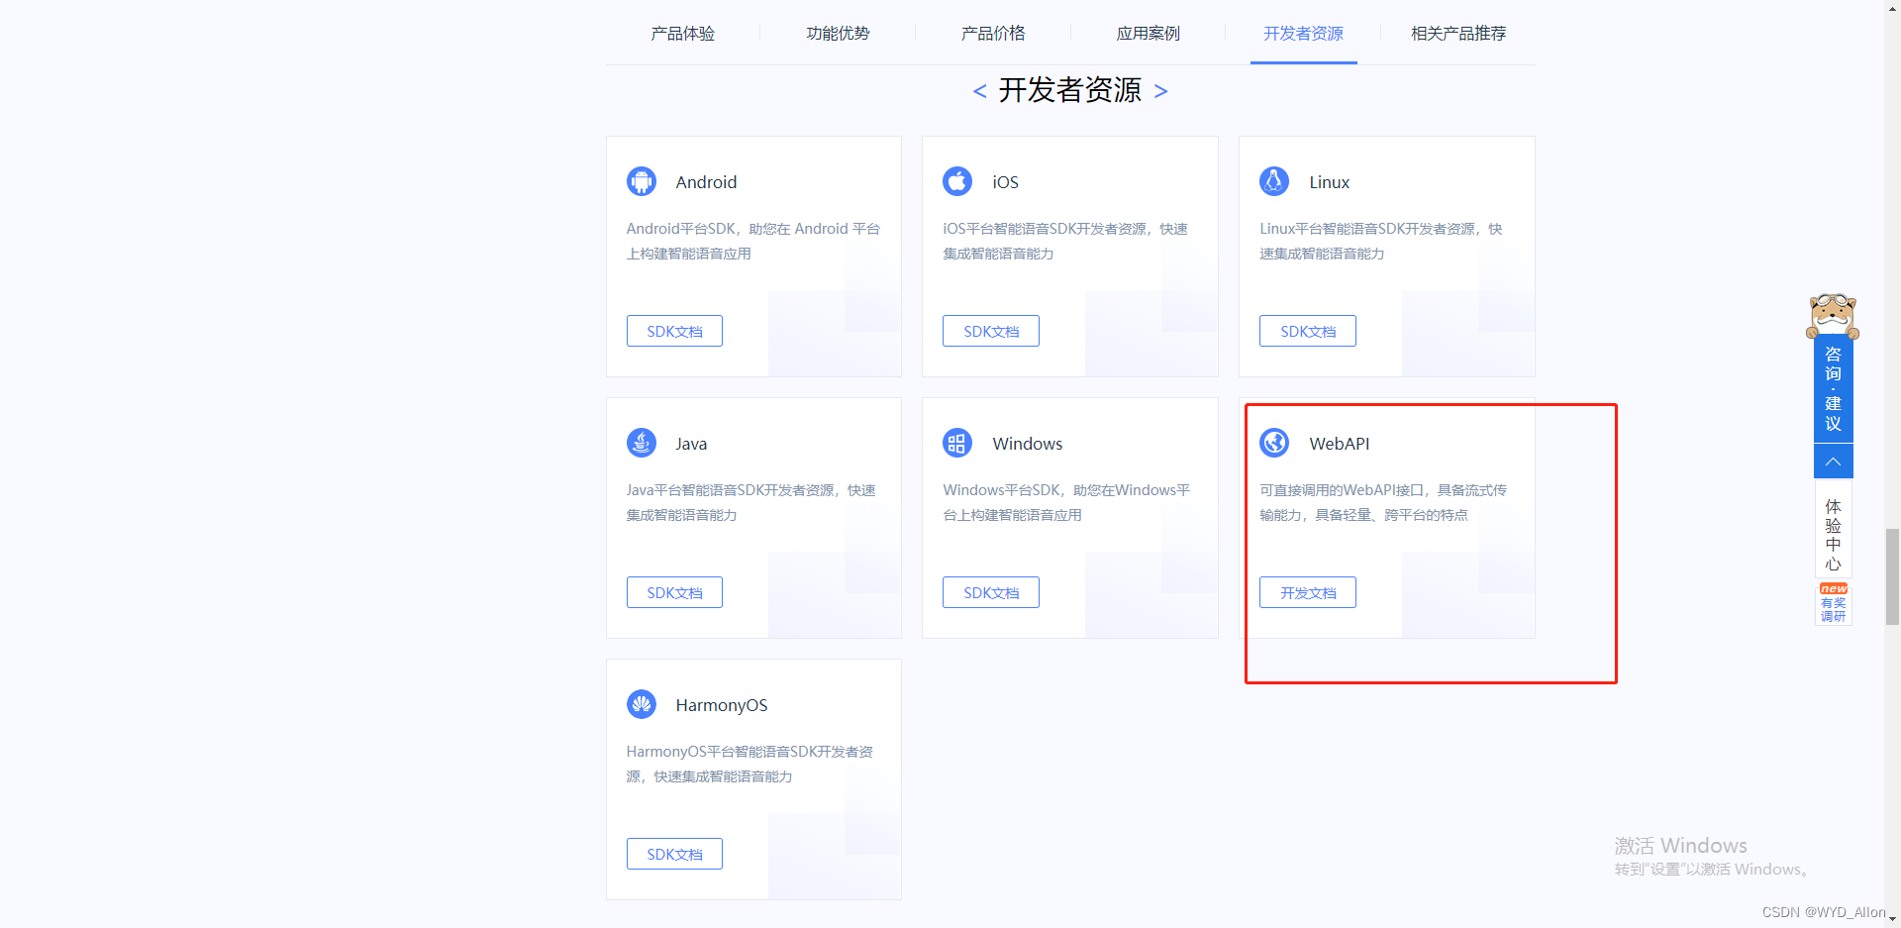Click the 开发者资源 section heading

[1069, 90]
